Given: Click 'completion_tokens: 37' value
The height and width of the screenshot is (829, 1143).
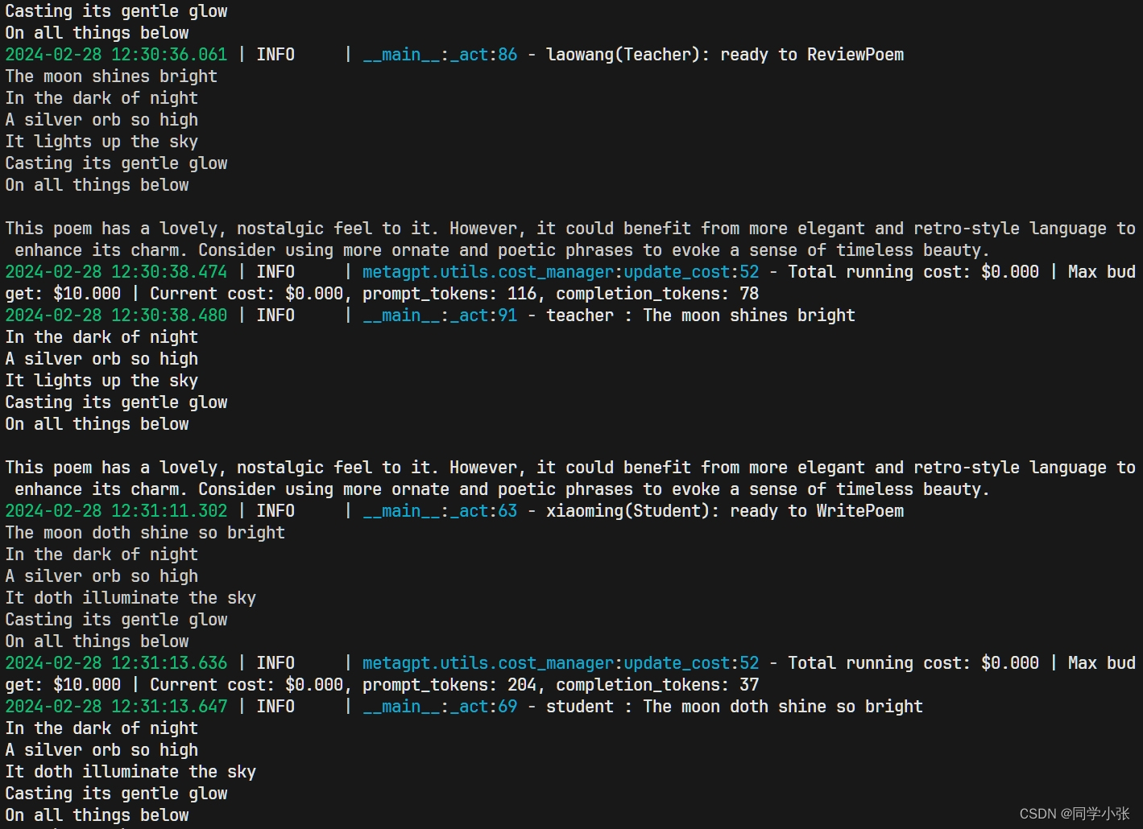Looking at the screenshot, I should point(657,685).
